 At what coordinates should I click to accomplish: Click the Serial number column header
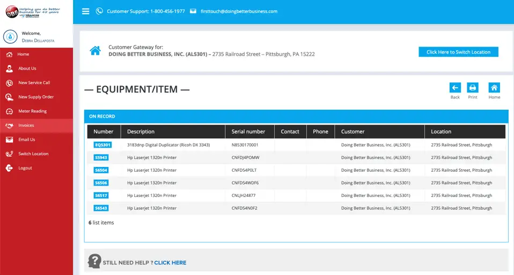[248, 132]
